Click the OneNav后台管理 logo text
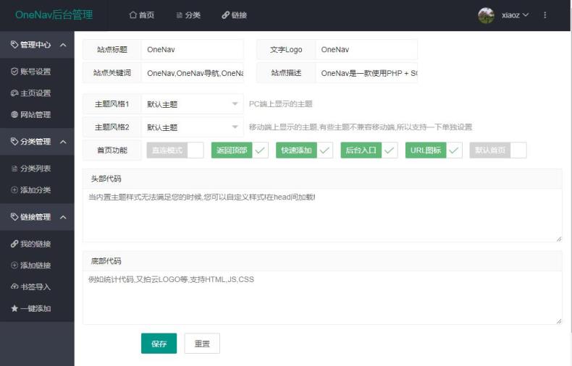Image resolution: width=572 pixels, height=366 pixels. [54, 15]
